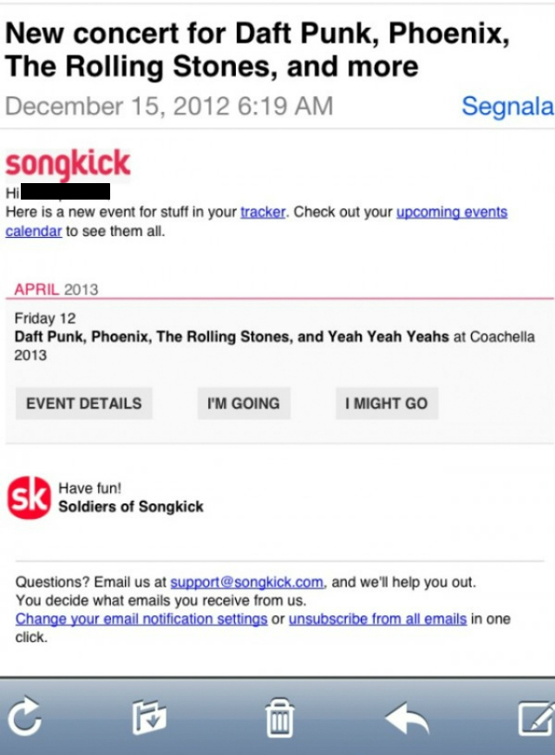Viewport: 555px width, 755px height.
Task: Tap the red Songkick wordmark logo
Action: pos(68,163)
